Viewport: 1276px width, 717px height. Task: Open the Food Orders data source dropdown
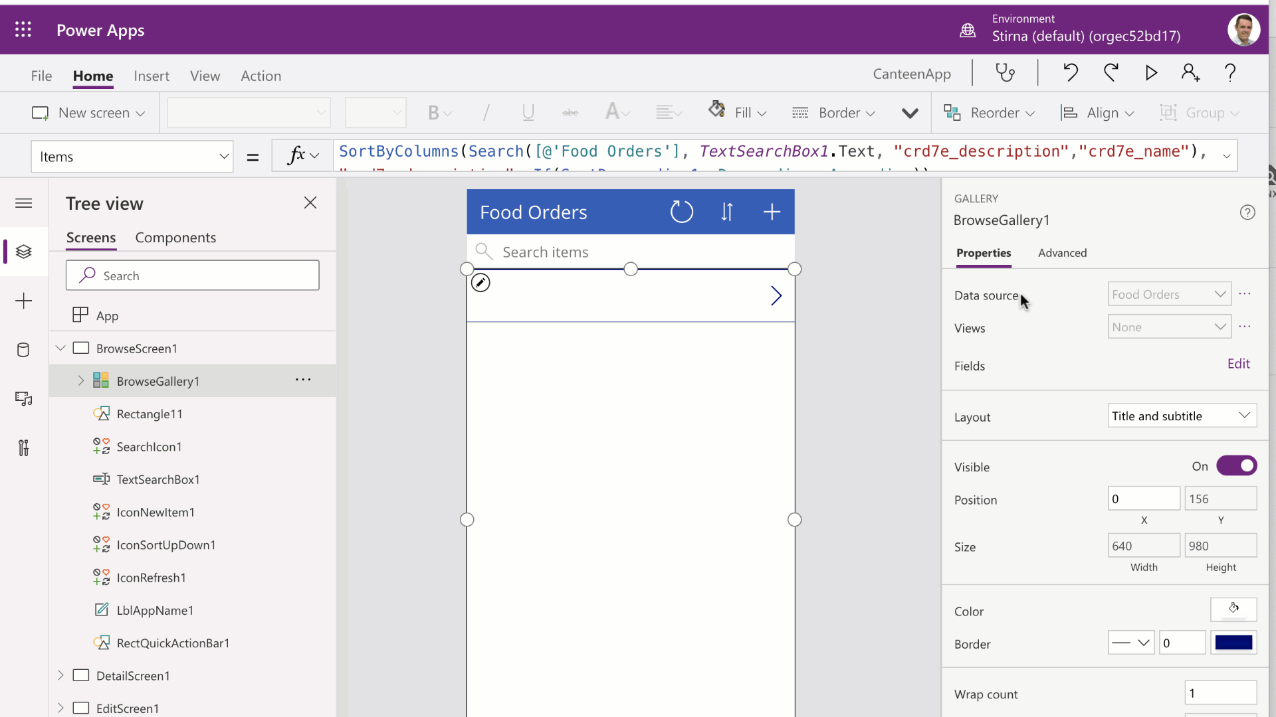(1169, 294)
